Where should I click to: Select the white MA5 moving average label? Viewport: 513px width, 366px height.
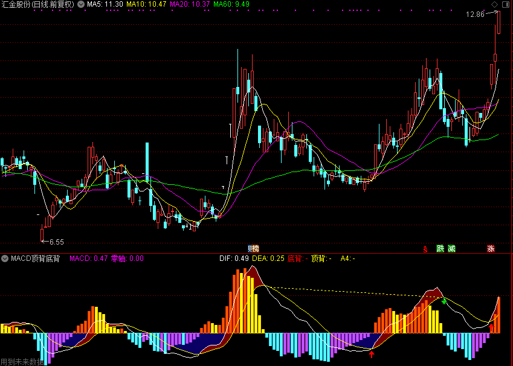coord(105,4)
